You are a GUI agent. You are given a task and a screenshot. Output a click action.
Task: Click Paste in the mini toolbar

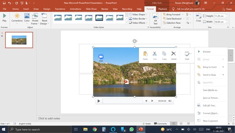145,56
